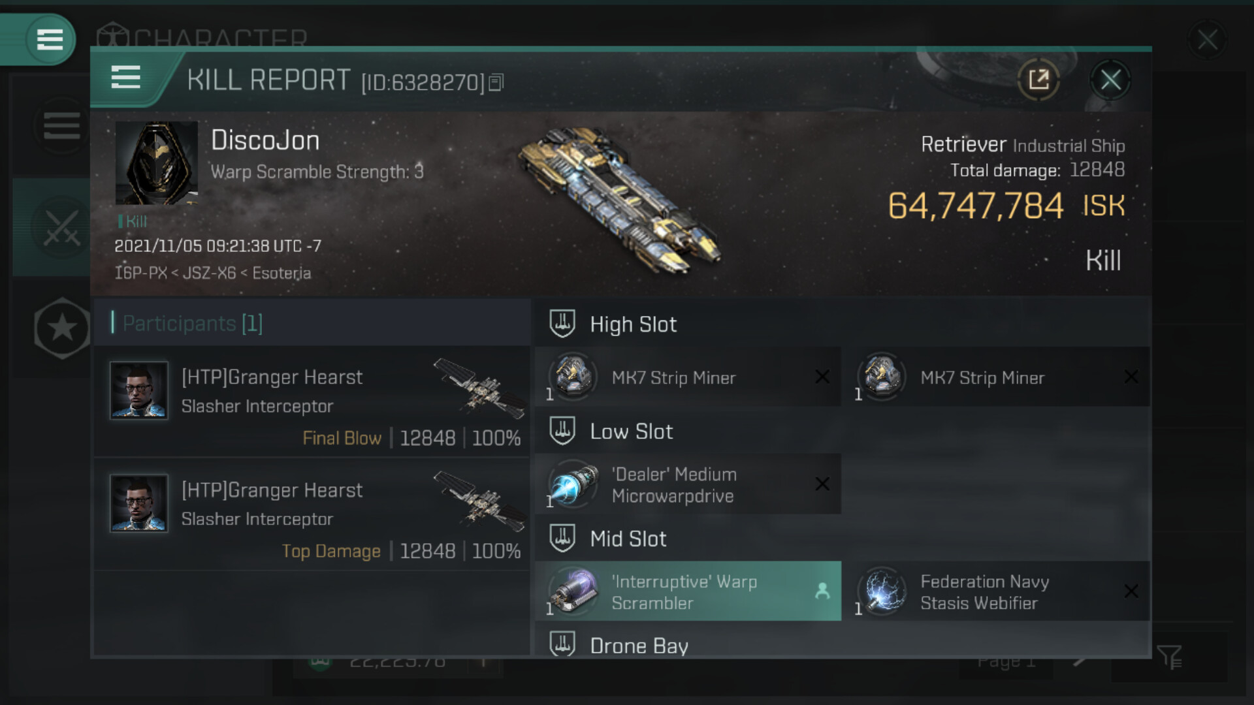The height and width of the screenshot is (705, 1254).
Task: Open Granger Hearst Top Damage entry
Action: (x=312, y=514)
